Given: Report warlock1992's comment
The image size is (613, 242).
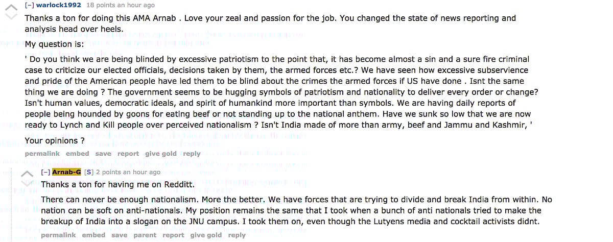Looking at the screenshot, I should tap(128, 154).
